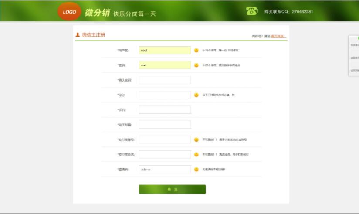Image resolution: width=359 pixels, height=214 pixels.
Task: Click the 确认密码 confirm password field
Action: pyautogui.click(x=165, y=80)
